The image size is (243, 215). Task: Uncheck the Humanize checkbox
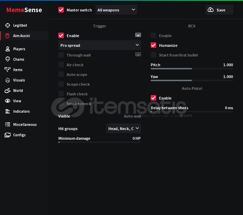coord(153,45)
